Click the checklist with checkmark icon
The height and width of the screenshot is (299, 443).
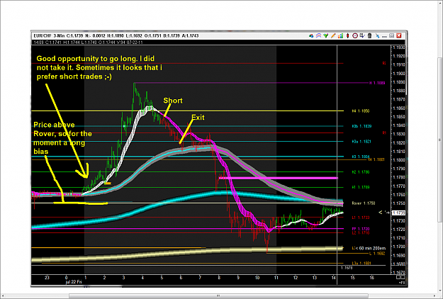[x=362, y=36]
